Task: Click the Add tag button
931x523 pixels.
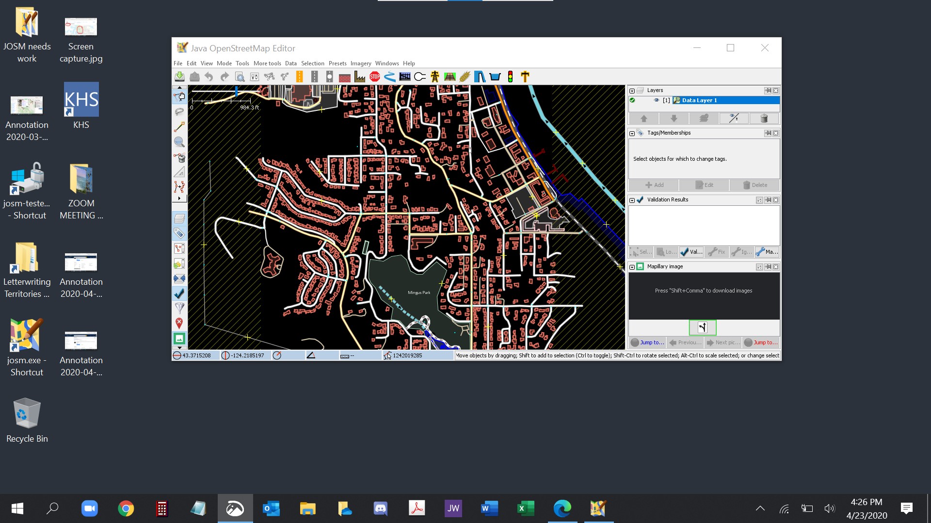Action: click(654, 185)
